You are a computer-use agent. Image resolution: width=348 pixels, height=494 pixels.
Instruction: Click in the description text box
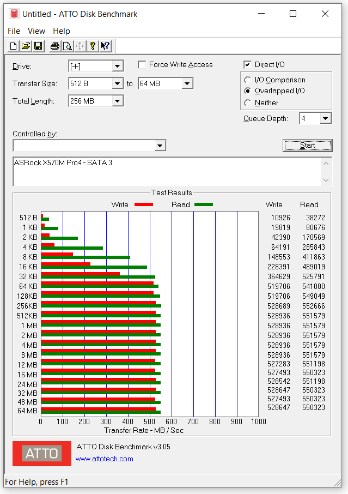167,171
